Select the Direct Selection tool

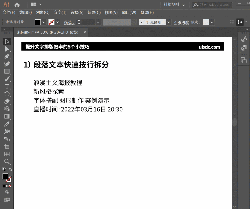(7, 49)
